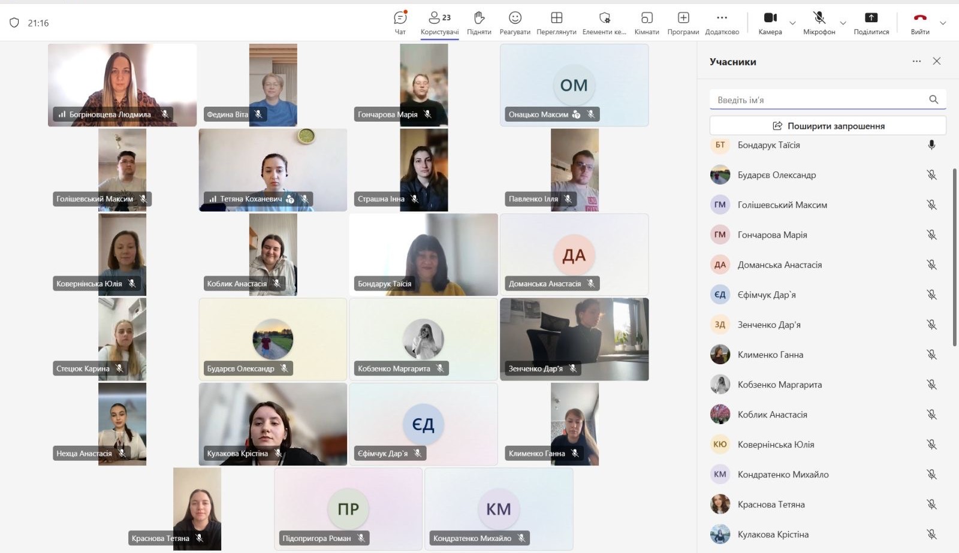
Task: Expand the dropdown arrow next to Вийти
Action: coord(943,23)
